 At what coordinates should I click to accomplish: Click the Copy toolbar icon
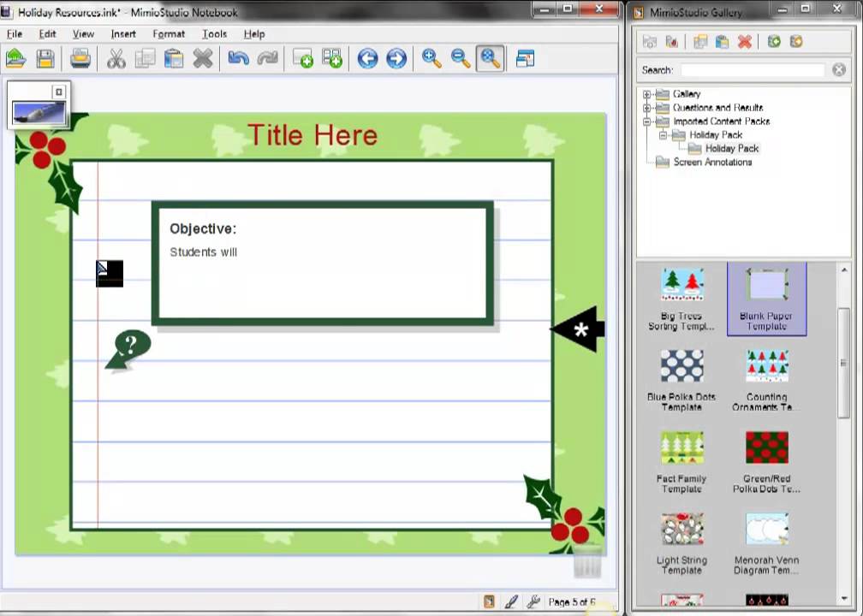tap(145, 58)
